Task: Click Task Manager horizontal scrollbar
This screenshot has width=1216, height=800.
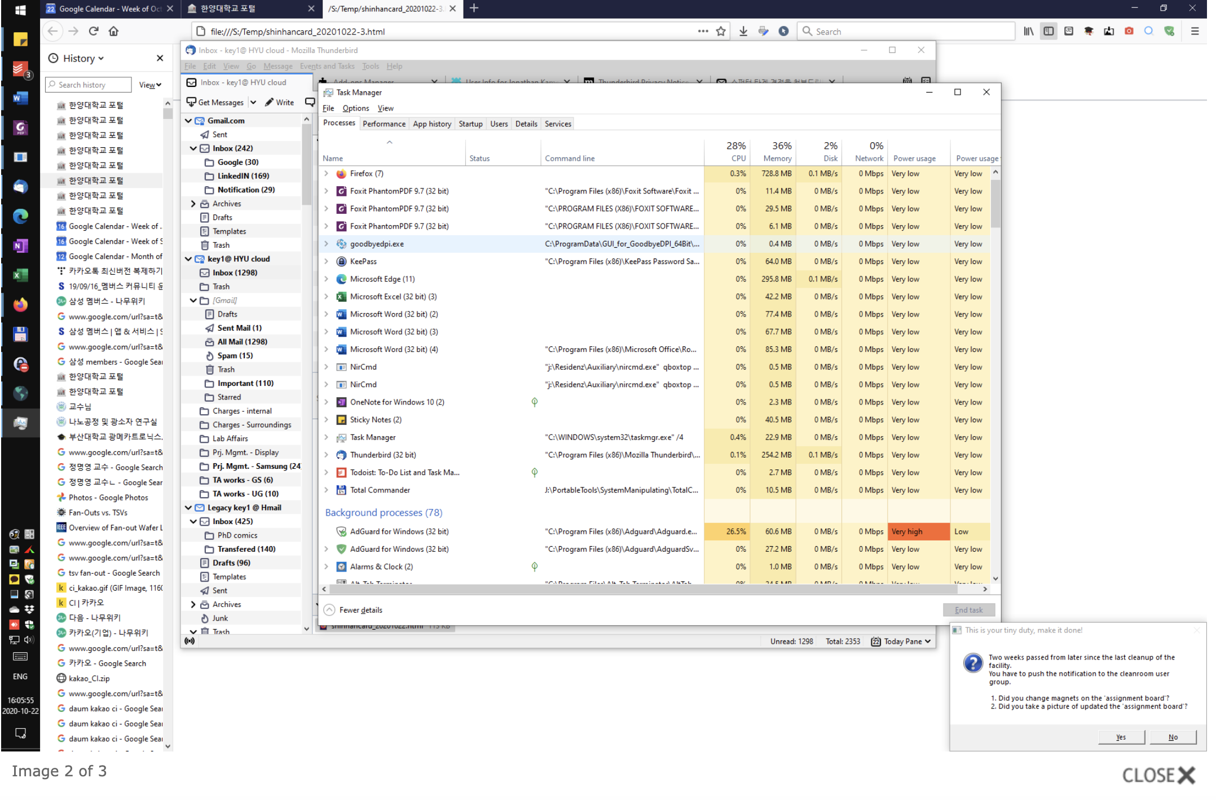Action: [x=643, y=589]
